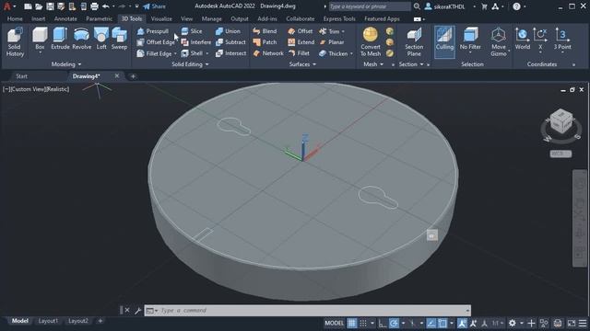Screen dimensions: 590x331
Task: Toggle polar tracking in status bar
Action: (394, 323)
